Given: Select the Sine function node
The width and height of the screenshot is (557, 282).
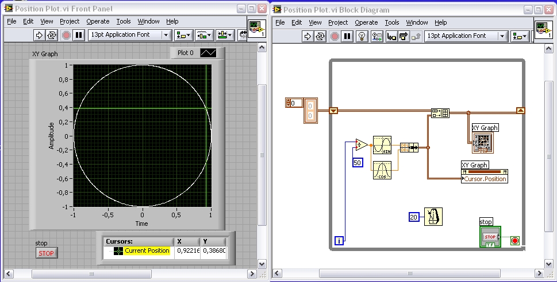Looking at the screenshot, I should point(382,146).
